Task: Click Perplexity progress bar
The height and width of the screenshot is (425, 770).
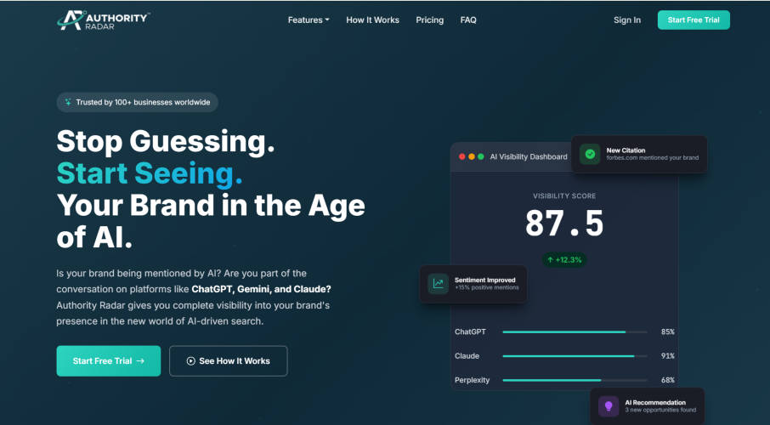Action: click(x=575, y=380)
